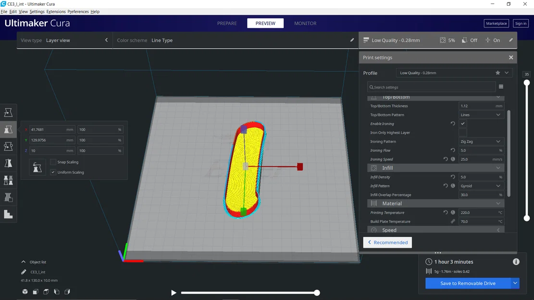Reset Ironing Flow to default
This screenshot has height=300, width=534.
[x=453, y=150]
